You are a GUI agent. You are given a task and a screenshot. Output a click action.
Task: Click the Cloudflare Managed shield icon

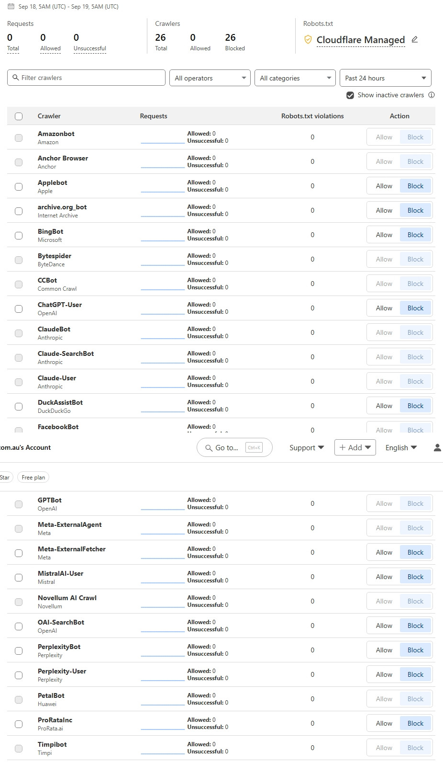tap(308, 39)
